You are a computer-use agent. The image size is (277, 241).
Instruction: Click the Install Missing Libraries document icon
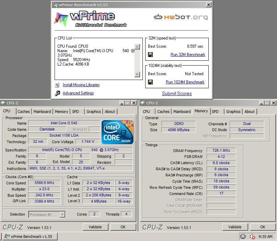pyautogui.click(x=57, y=85)
